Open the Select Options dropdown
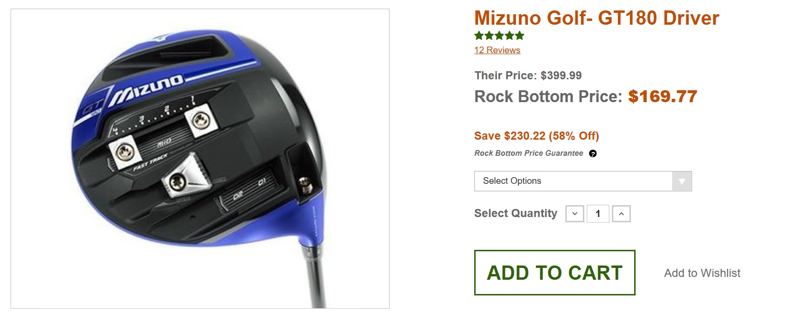The width and height of the screenshot is (806, 313). pyautogui.click(x=583, y=181)
